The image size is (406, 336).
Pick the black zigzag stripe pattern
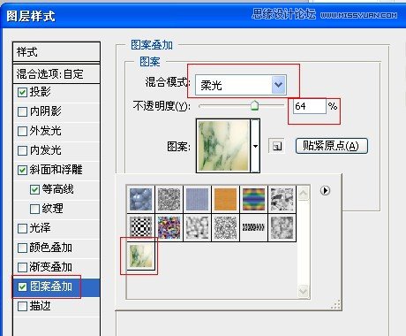pos(253,227)
